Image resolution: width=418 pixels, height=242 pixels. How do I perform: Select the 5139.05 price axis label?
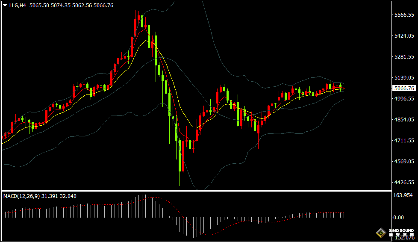pos(404,78)
